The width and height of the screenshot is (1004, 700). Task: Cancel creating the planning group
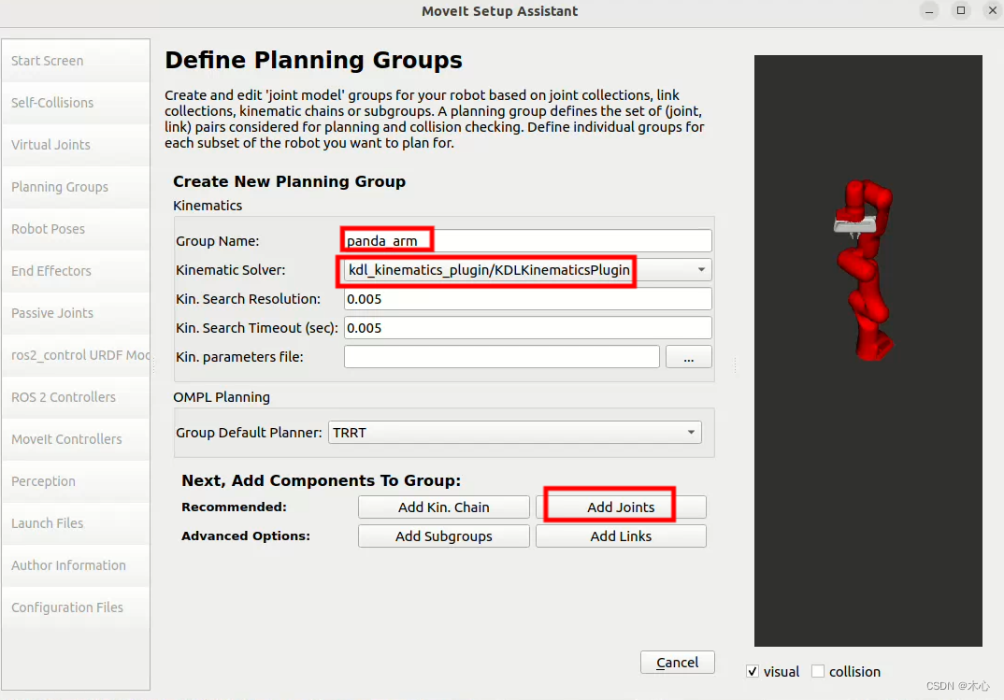click(x=678, y=663)
